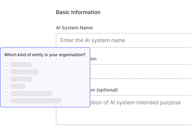
Task: Choose the last entity type radio button
Action: point(6,100)
